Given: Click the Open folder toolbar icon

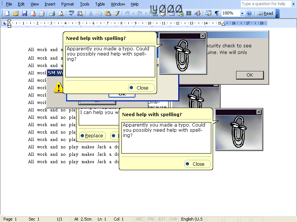Looking at the screenshot, I should [16, 13].
